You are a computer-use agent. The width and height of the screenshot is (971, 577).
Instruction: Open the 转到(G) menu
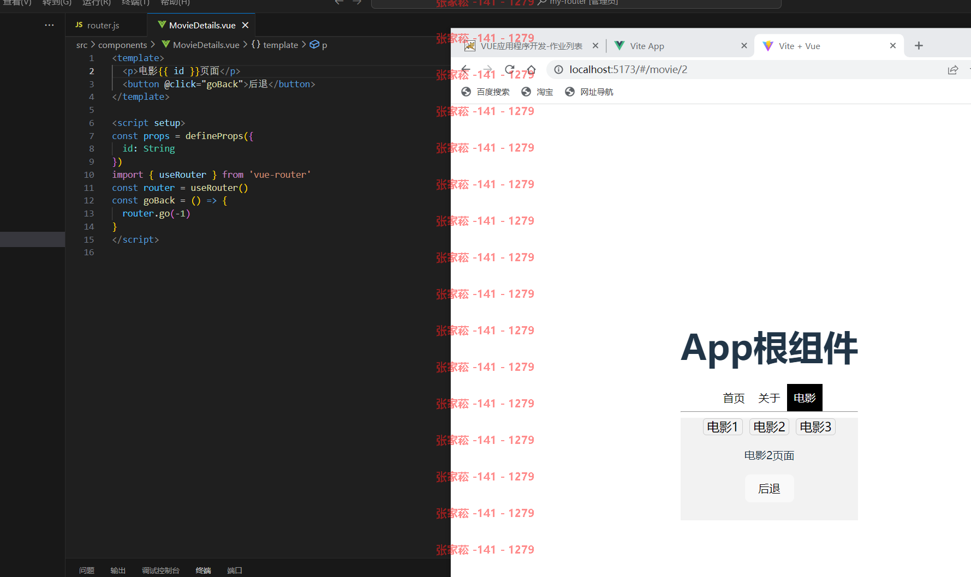pos(57,3)
